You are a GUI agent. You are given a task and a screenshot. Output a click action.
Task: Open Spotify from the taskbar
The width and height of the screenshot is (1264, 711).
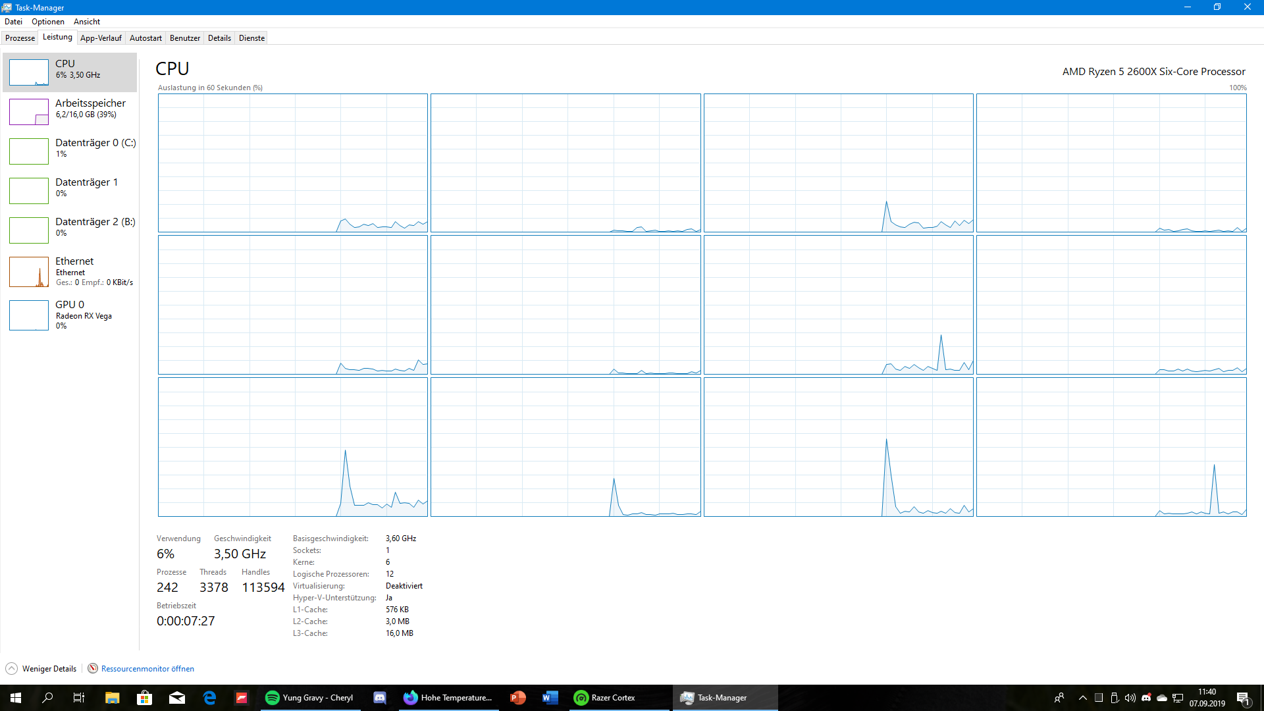click(311, 698)
